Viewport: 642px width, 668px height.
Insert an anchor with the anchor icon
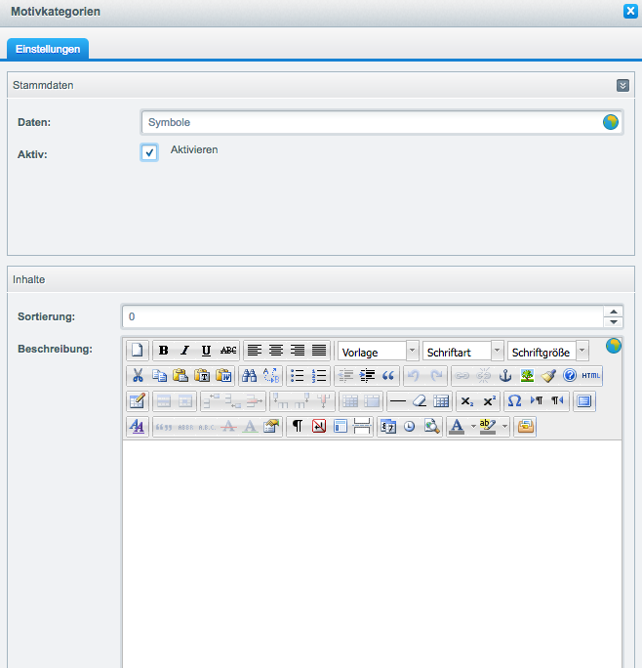coord(505,376)
